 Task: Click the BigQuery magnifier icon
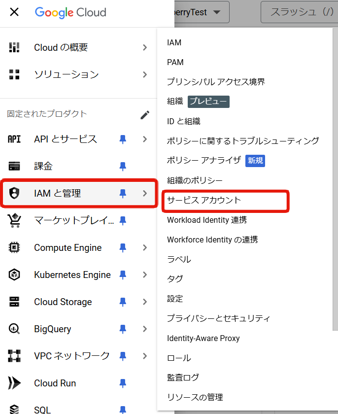[14, 329]
